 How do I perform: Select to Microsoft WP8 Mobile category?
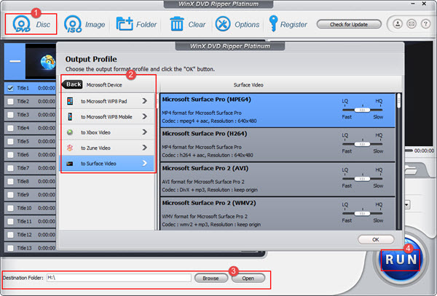click(x=107, y=116)
